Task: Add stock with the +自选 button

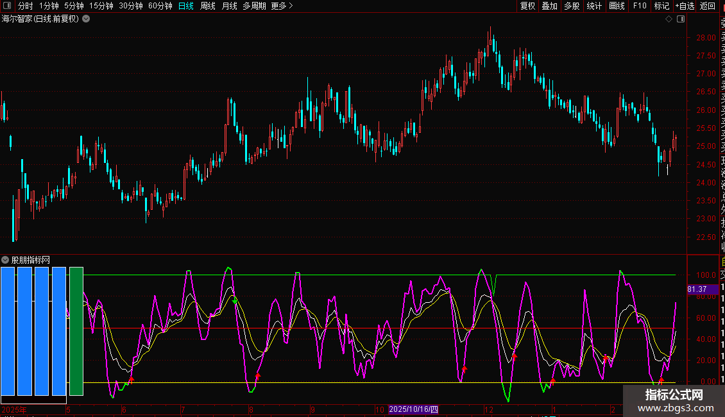Action: (685, 6)
